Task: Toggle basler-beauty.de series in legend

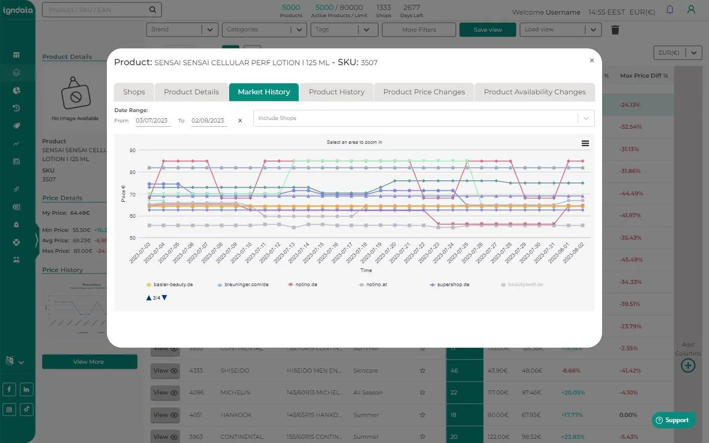Action: (169, 285)
